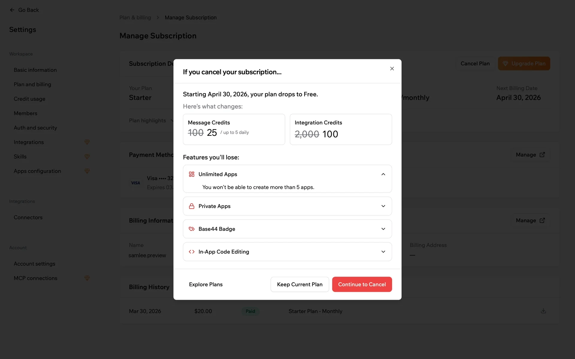
Task: Click the diamond icon beside Apps configuration
Action: (87, 171)
